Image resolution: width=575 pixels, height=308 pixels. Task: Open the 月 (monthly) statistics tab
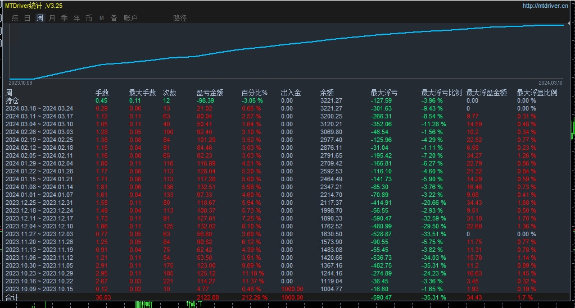52,18
